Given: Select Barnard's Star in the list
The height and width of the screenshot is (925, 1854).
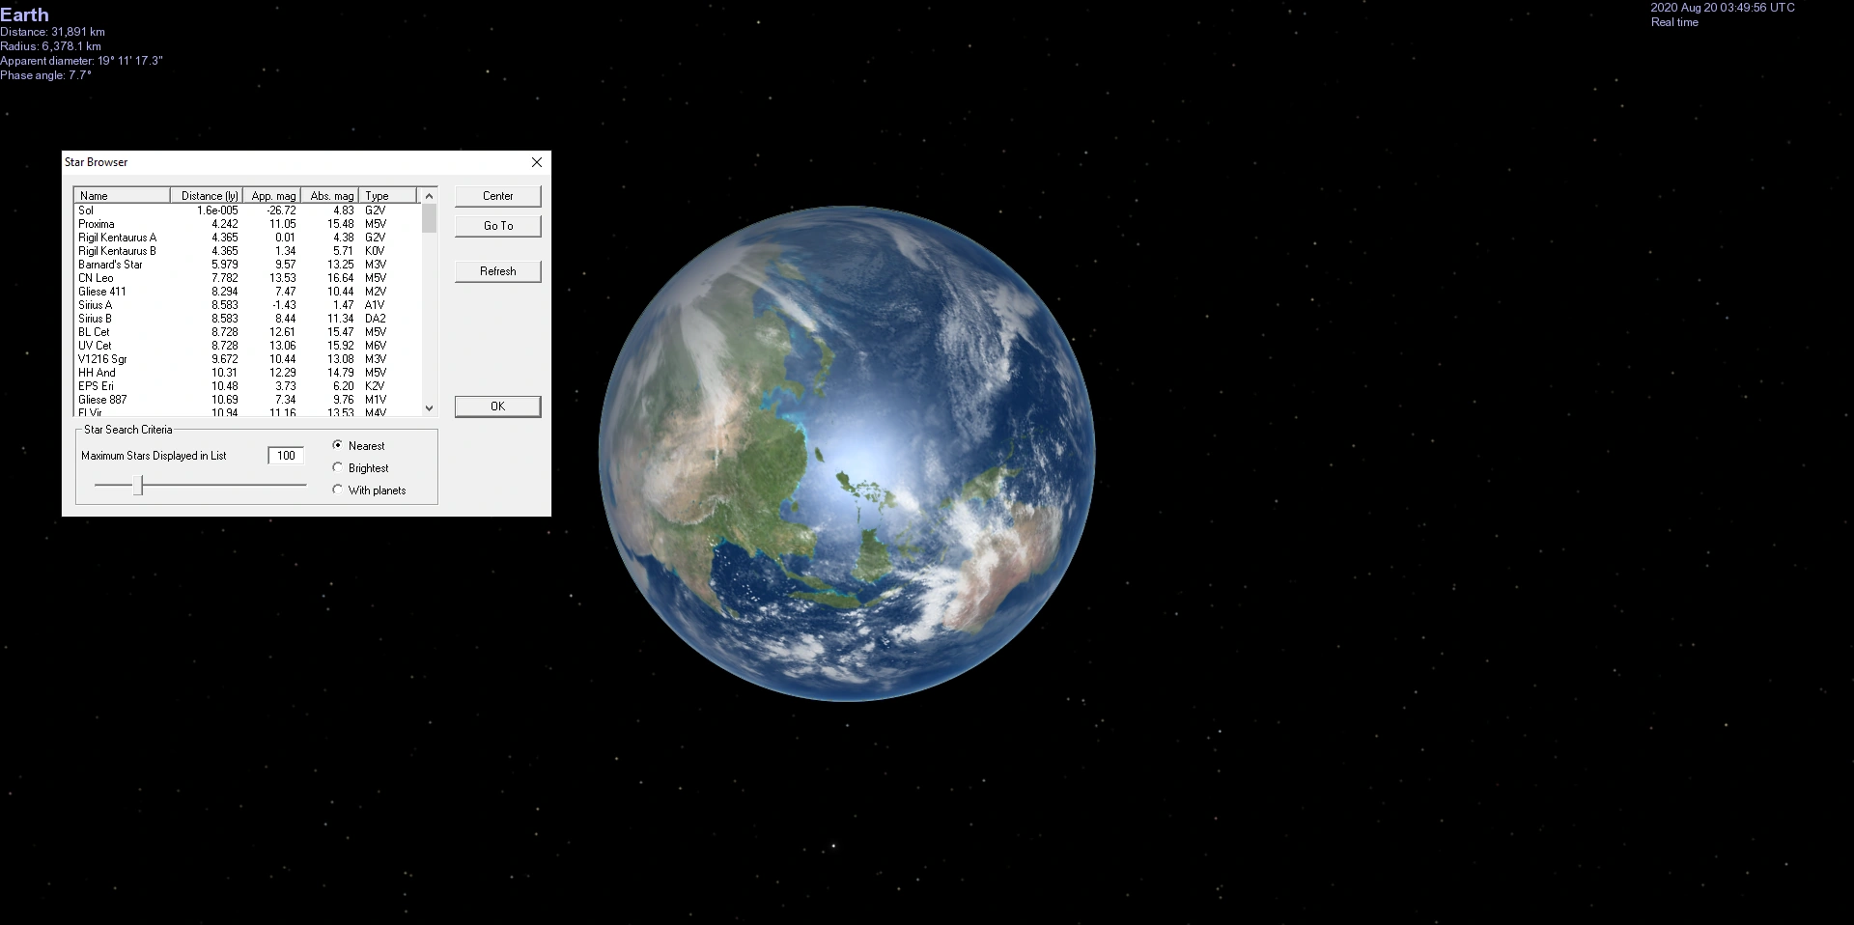Looking at the screenshot, I should [x=247, y=265].
